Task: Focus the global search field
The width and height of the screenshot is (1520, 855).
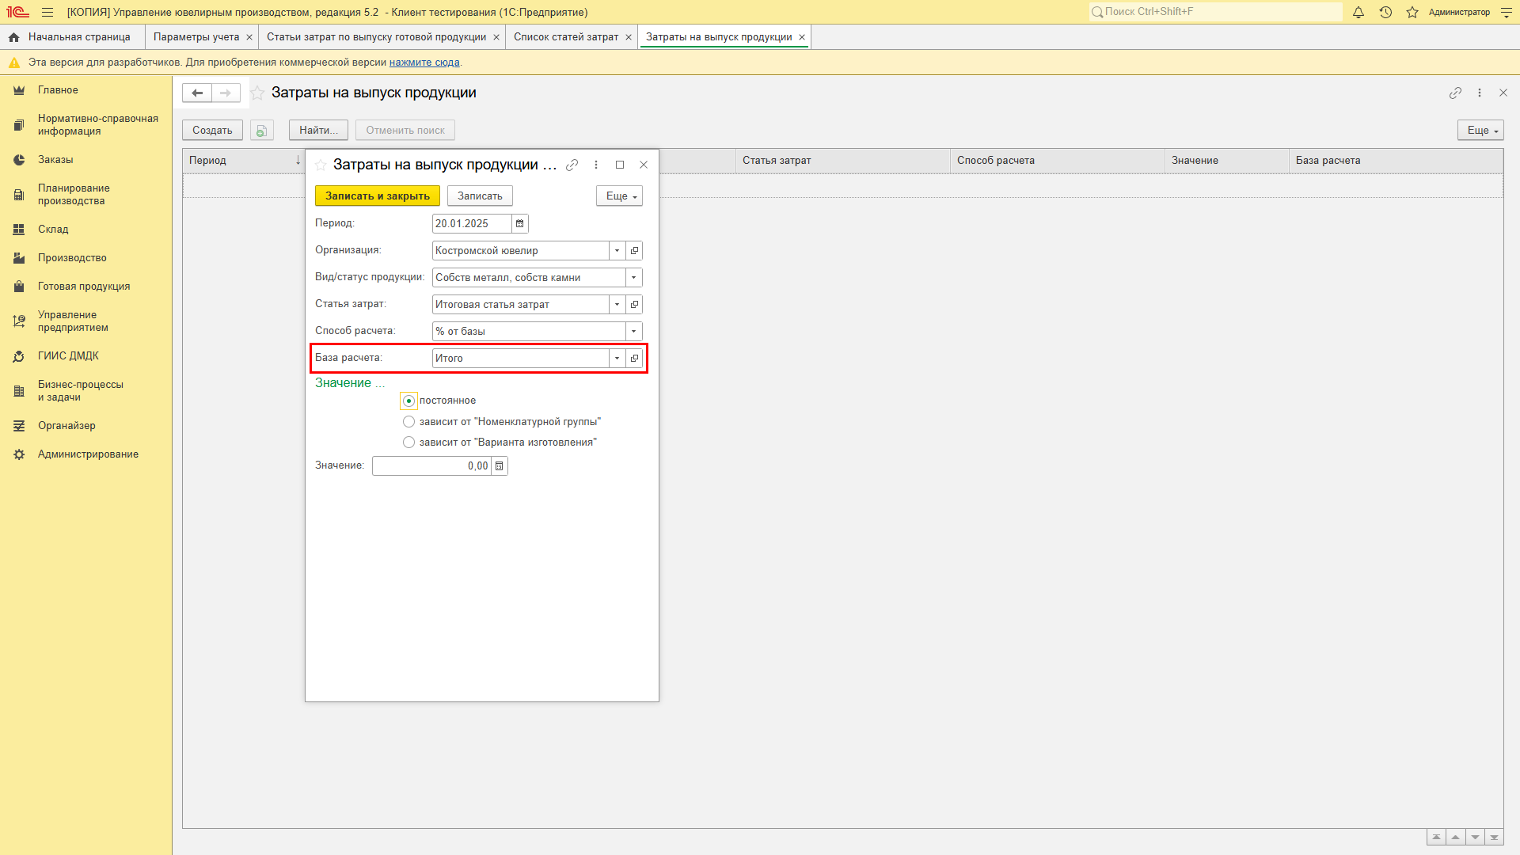Action: [1215, 12]
